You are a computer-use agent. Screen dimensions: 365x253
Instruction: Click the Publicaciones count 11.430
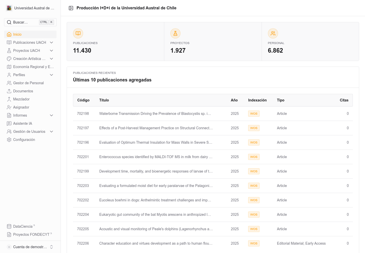[x=82, y=51]
